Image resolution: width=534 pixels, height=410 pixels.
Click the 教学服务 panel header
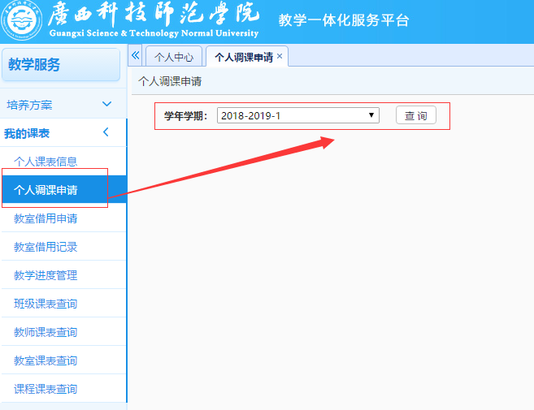pos(60,65)
